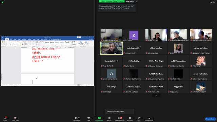Image resolution: width=217 pixels, height=122 pixels.
Task: Expand caret next to Whiteboards
Action: (153, 118)
